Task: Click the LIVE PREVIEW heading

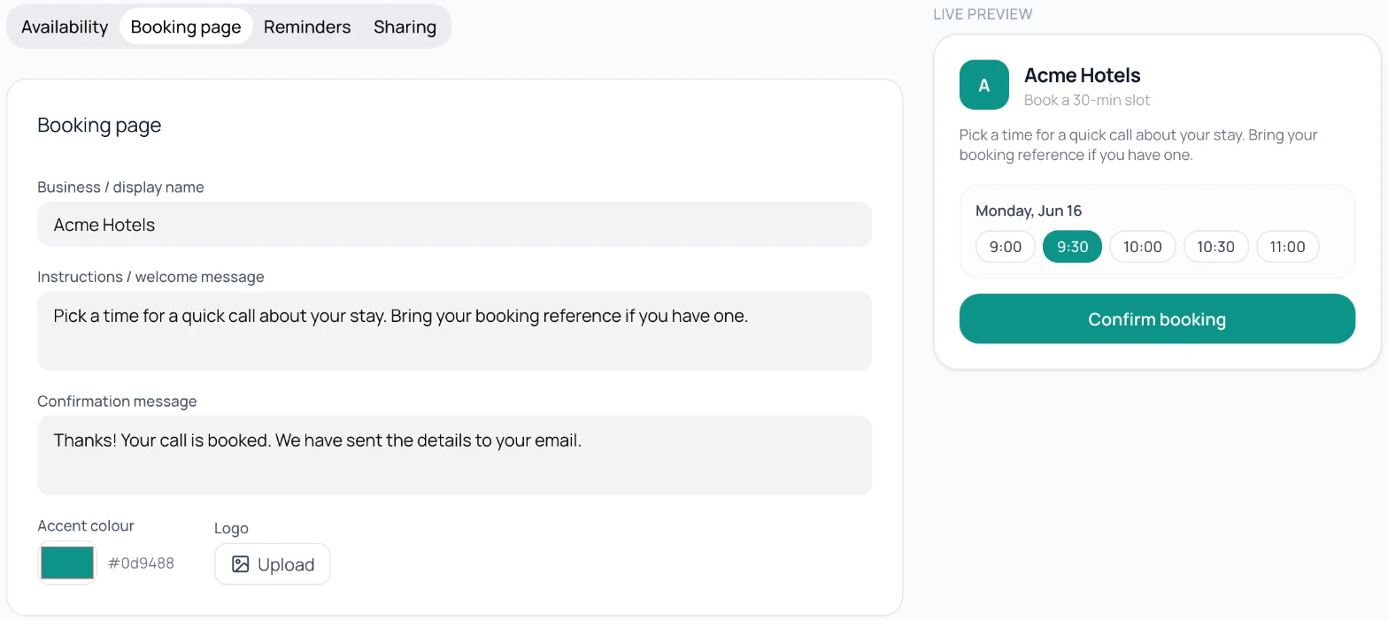Action: [983, 14]
